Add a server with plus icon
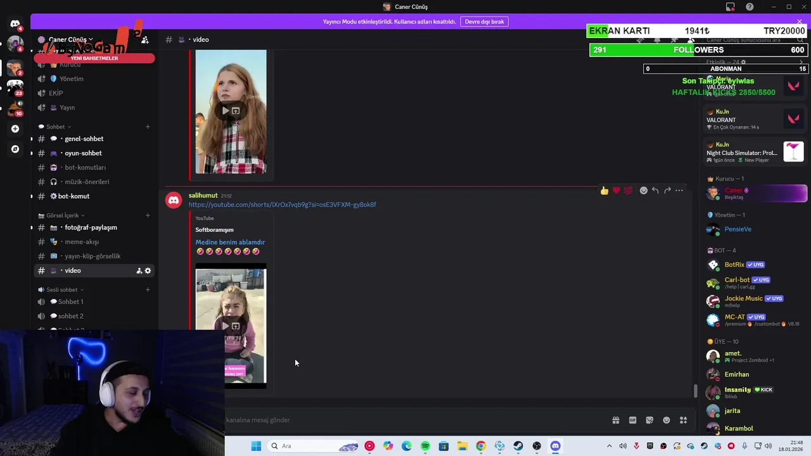Viewport: 811px width, 456px height. click(15, 129)
